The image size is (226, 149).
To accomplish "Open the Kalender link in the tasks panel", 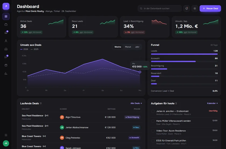I will point(212,103).
